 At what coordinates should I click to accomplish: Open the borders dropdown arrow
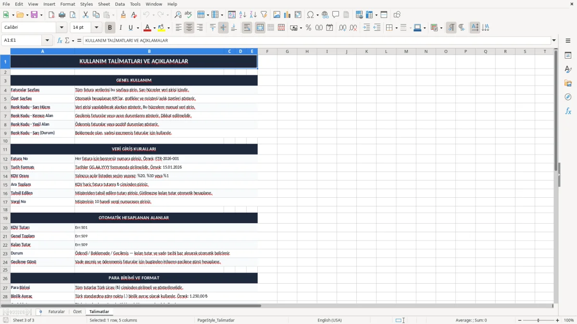pos(396,28)
